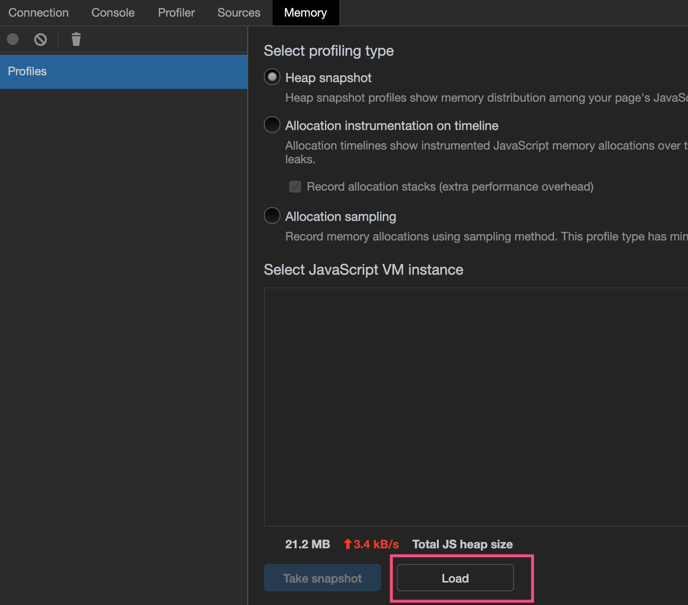Click the trash can icon
Screen dimensions: 688x605
76,39
